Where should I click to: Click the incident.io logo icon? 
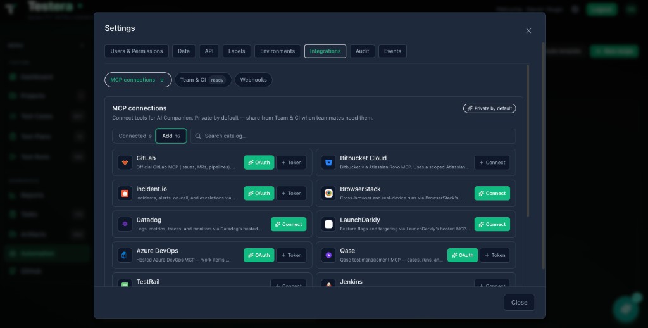(125, 194)
